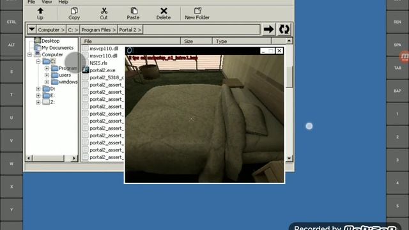Click the black Go arrow beside address bar

coord(268,29)
